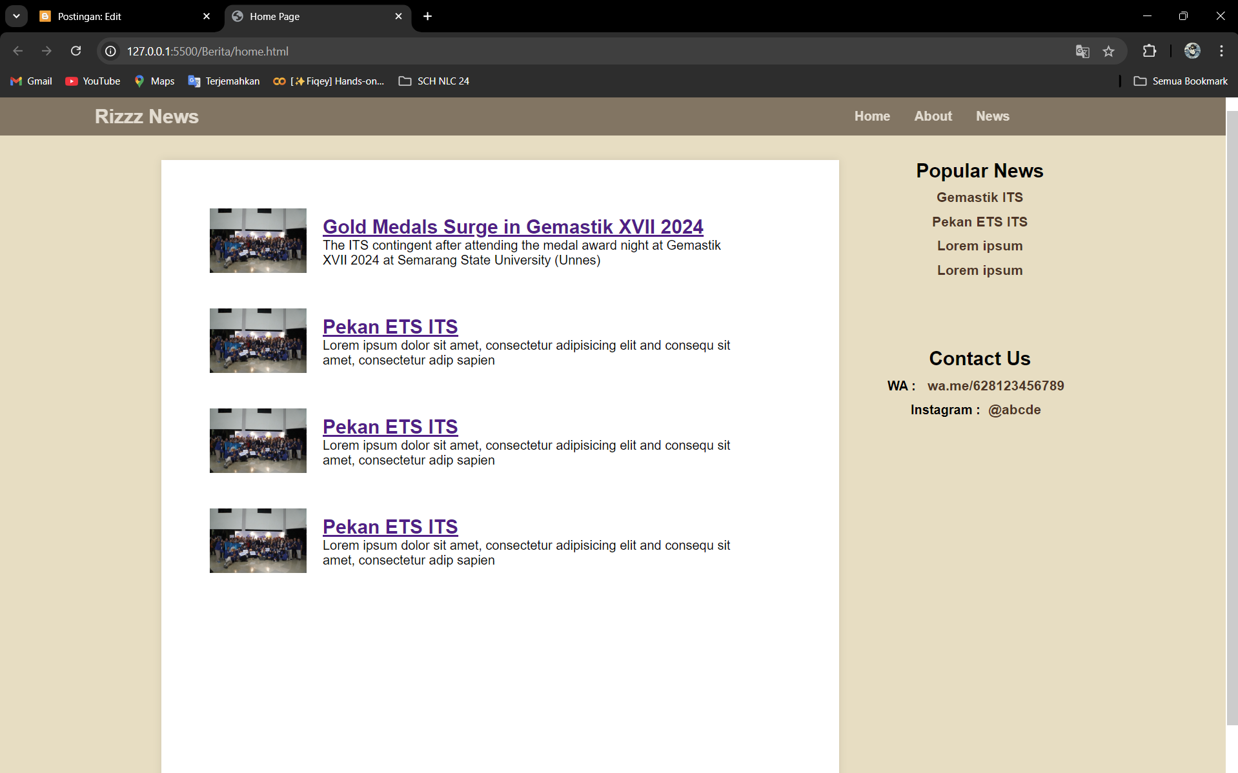Open the Fiqey Hands-on bookmark

[x=329, y=81]
